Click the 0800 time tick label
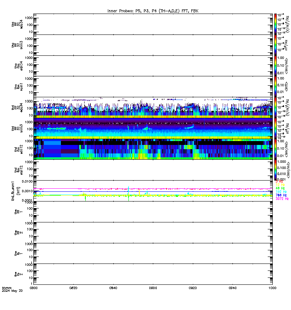The height and width of the screenshot is (310, 291). 34,288
